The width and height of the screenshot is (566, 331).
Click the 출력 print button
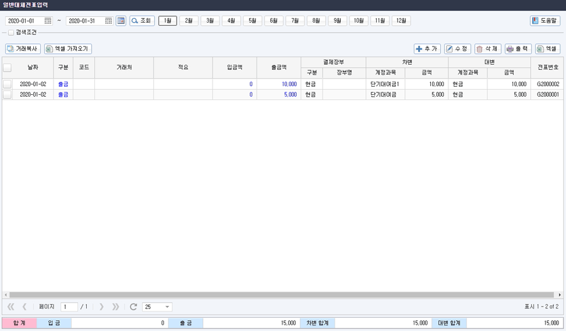tap(518, 49)
